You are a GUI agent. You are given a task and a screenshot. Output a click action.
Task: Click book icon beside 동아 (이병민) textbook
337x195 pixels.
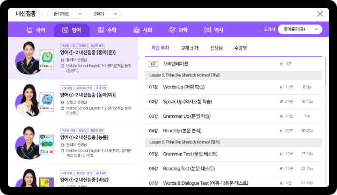[62, 108]
